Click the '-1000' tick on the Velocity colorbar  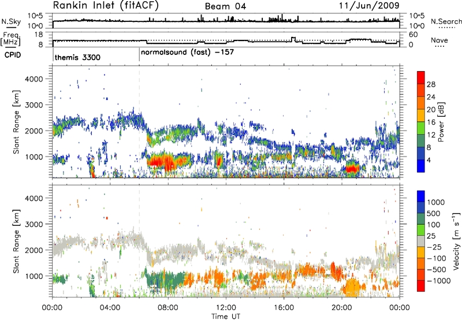438,281
